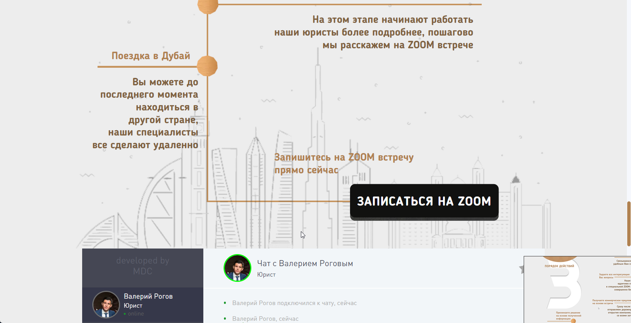Click the ЗАПИСАТЬСЯ НА ZOOM button
The image size is (631, 323).
tap(424, 201)
